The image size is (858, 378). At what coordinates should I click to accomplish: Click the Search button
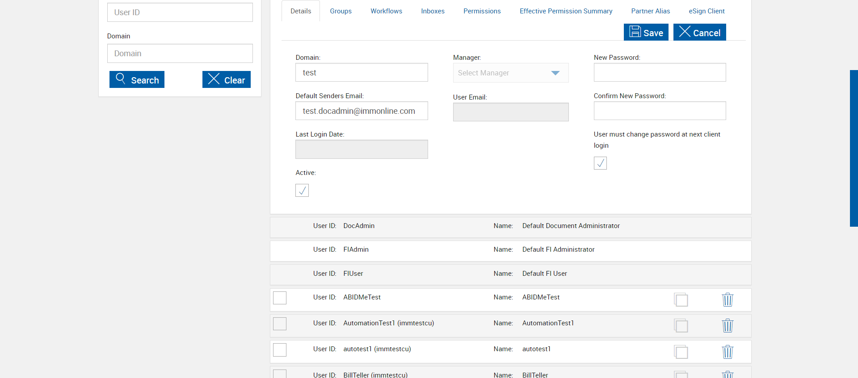[137, 80]
